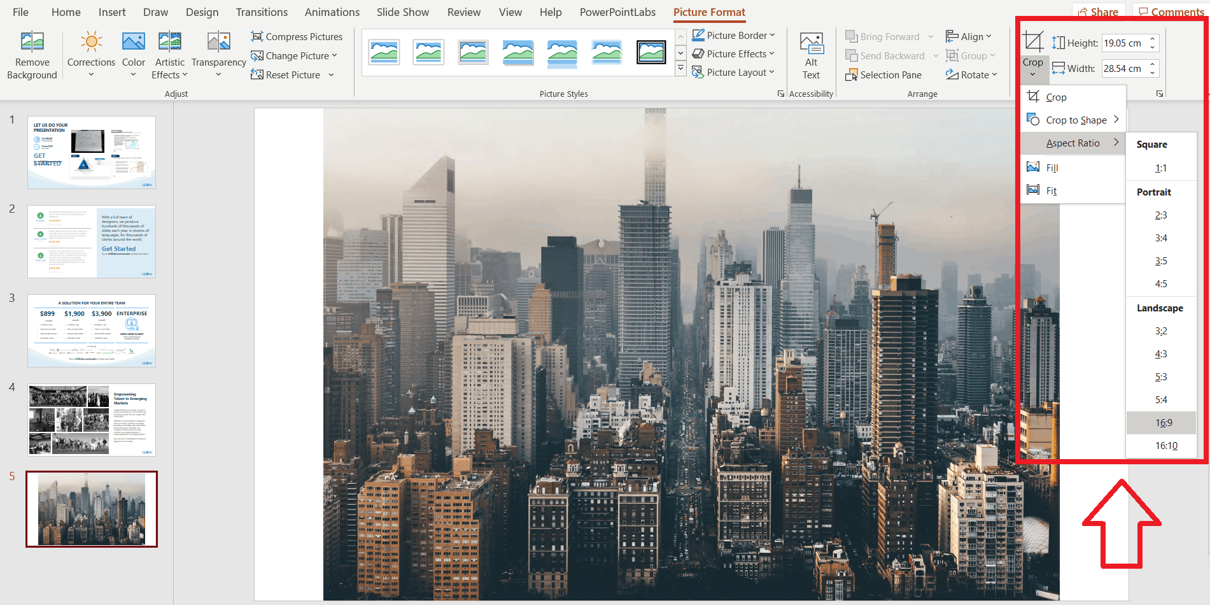Screen dimensions: 1210x605
Task: Select 16:10 landscape aspect ratio
Action: 1161,446
